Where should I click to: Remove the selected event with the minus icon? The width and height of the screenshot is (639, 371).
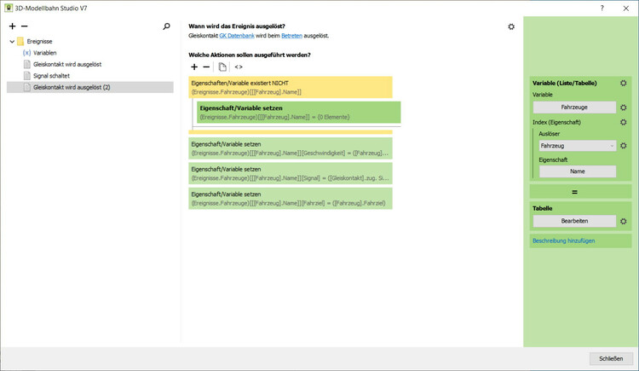pyautogui.click(x=24, y=26)
